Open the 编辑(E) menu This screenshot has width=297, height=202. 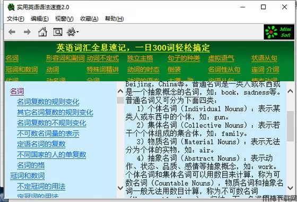[x=40, y=19]
